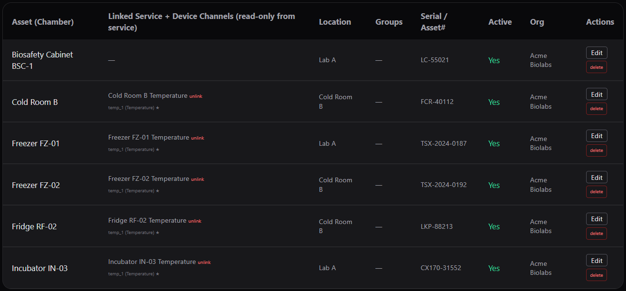This screenshot has width=626, height=291.
Task: Unlink Freezer FZ-01 Temperature service
Action: (198, 138)
